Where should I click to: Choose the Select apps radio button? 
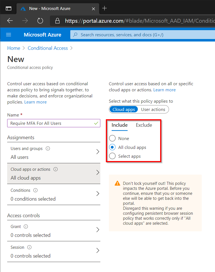[112, 156]
